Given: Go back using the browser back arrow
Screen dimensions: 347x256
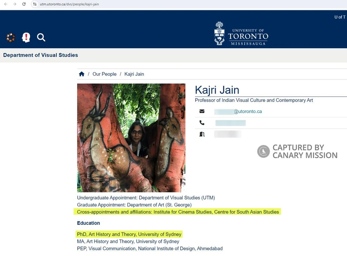Looking at the screenshot, I should click(6, 4).
